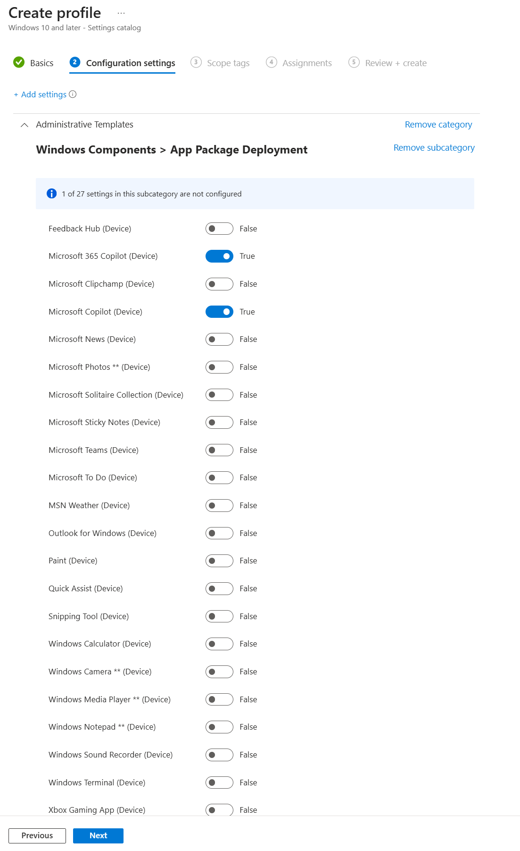Click the step 4 circle icon
This screenshot has width=520, height=851.
coord(271,62)
